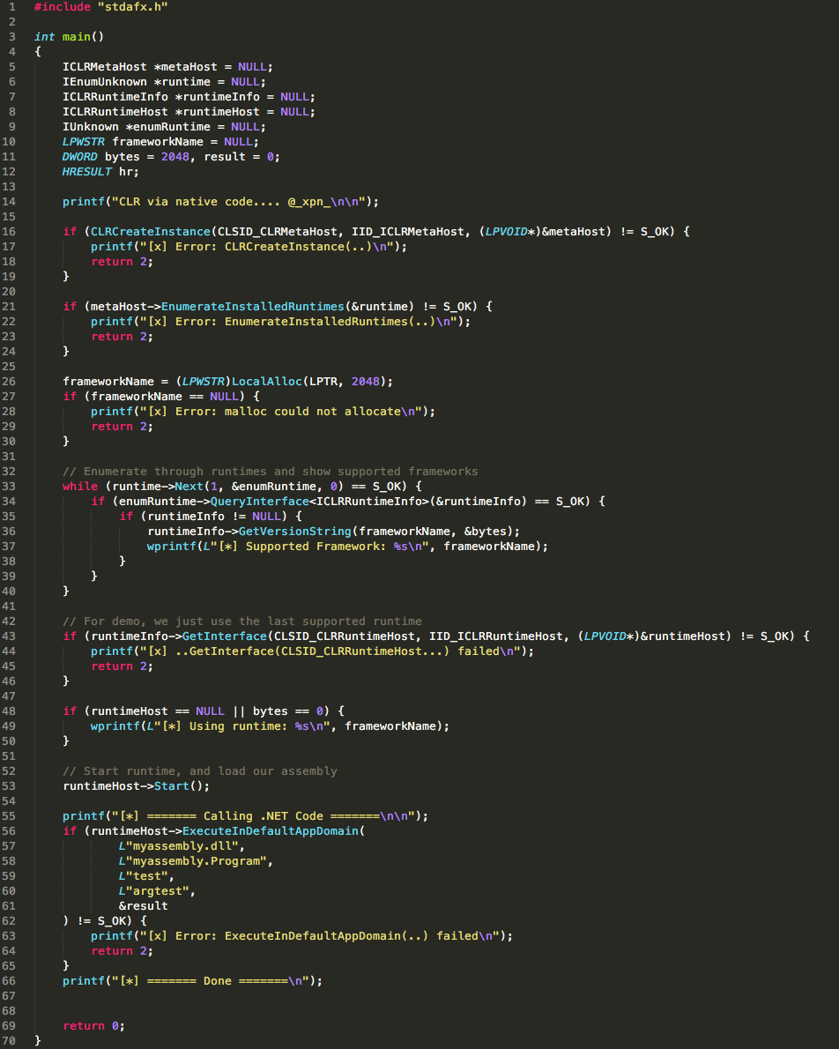Click the #include "stdafx.h" directive
The width and height of the screenshot is (839, 1049).
click(x=101, y=7)
